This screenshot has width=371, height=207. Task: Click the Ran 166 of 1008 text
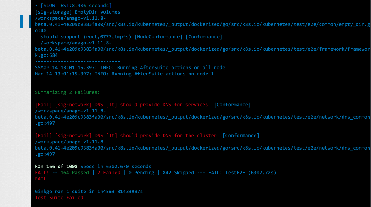click(56, 167)
